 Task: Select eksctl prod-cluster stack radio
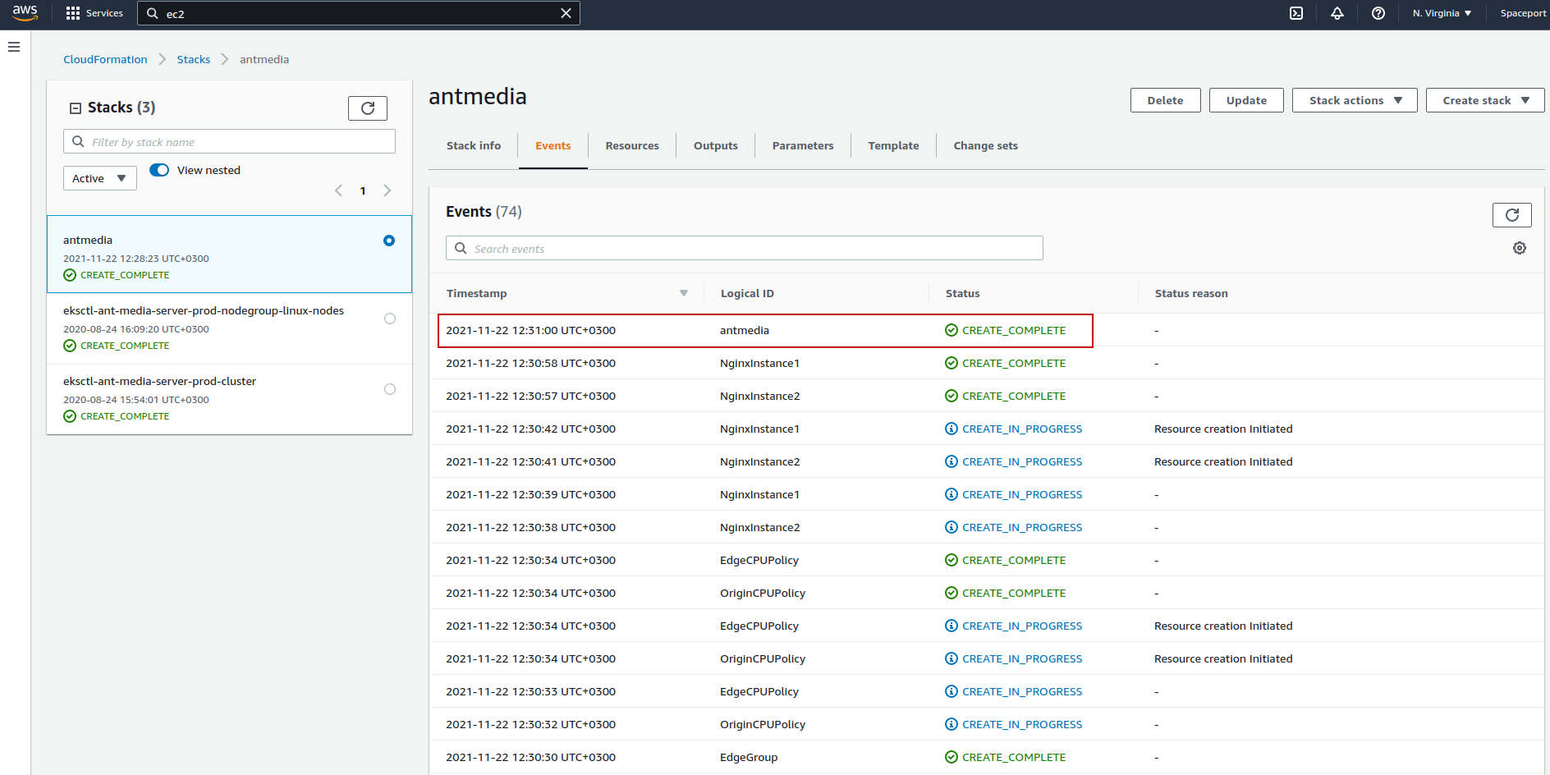point(390,389)
